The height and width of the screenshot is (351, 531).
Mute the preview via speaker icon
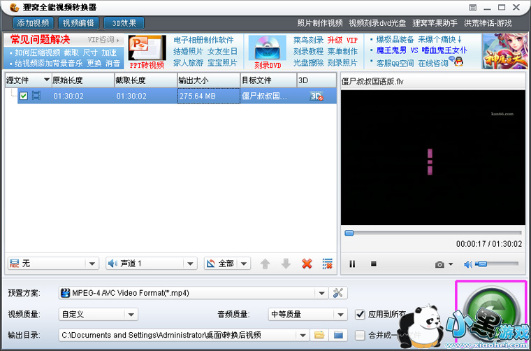click(468, 264)
